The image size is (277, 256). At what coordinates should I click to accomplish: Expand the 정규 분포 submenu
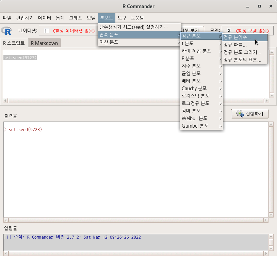coord(201,36)
